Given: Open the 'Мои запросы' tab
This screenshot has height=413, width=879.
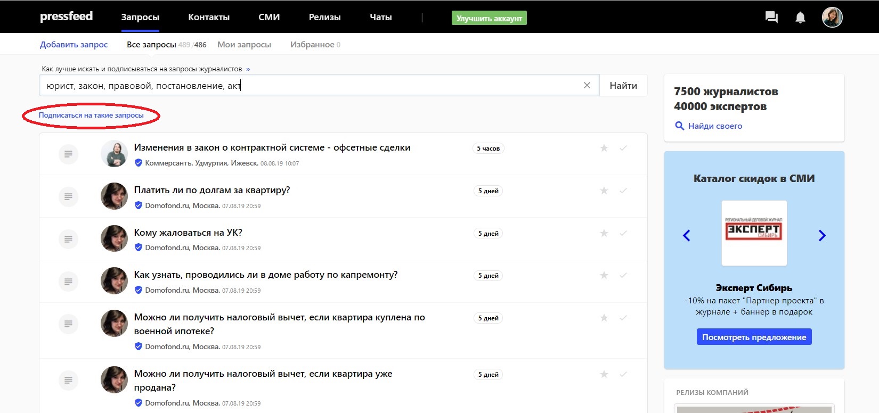Looking at the screenshot, I should tap(244, 45).
